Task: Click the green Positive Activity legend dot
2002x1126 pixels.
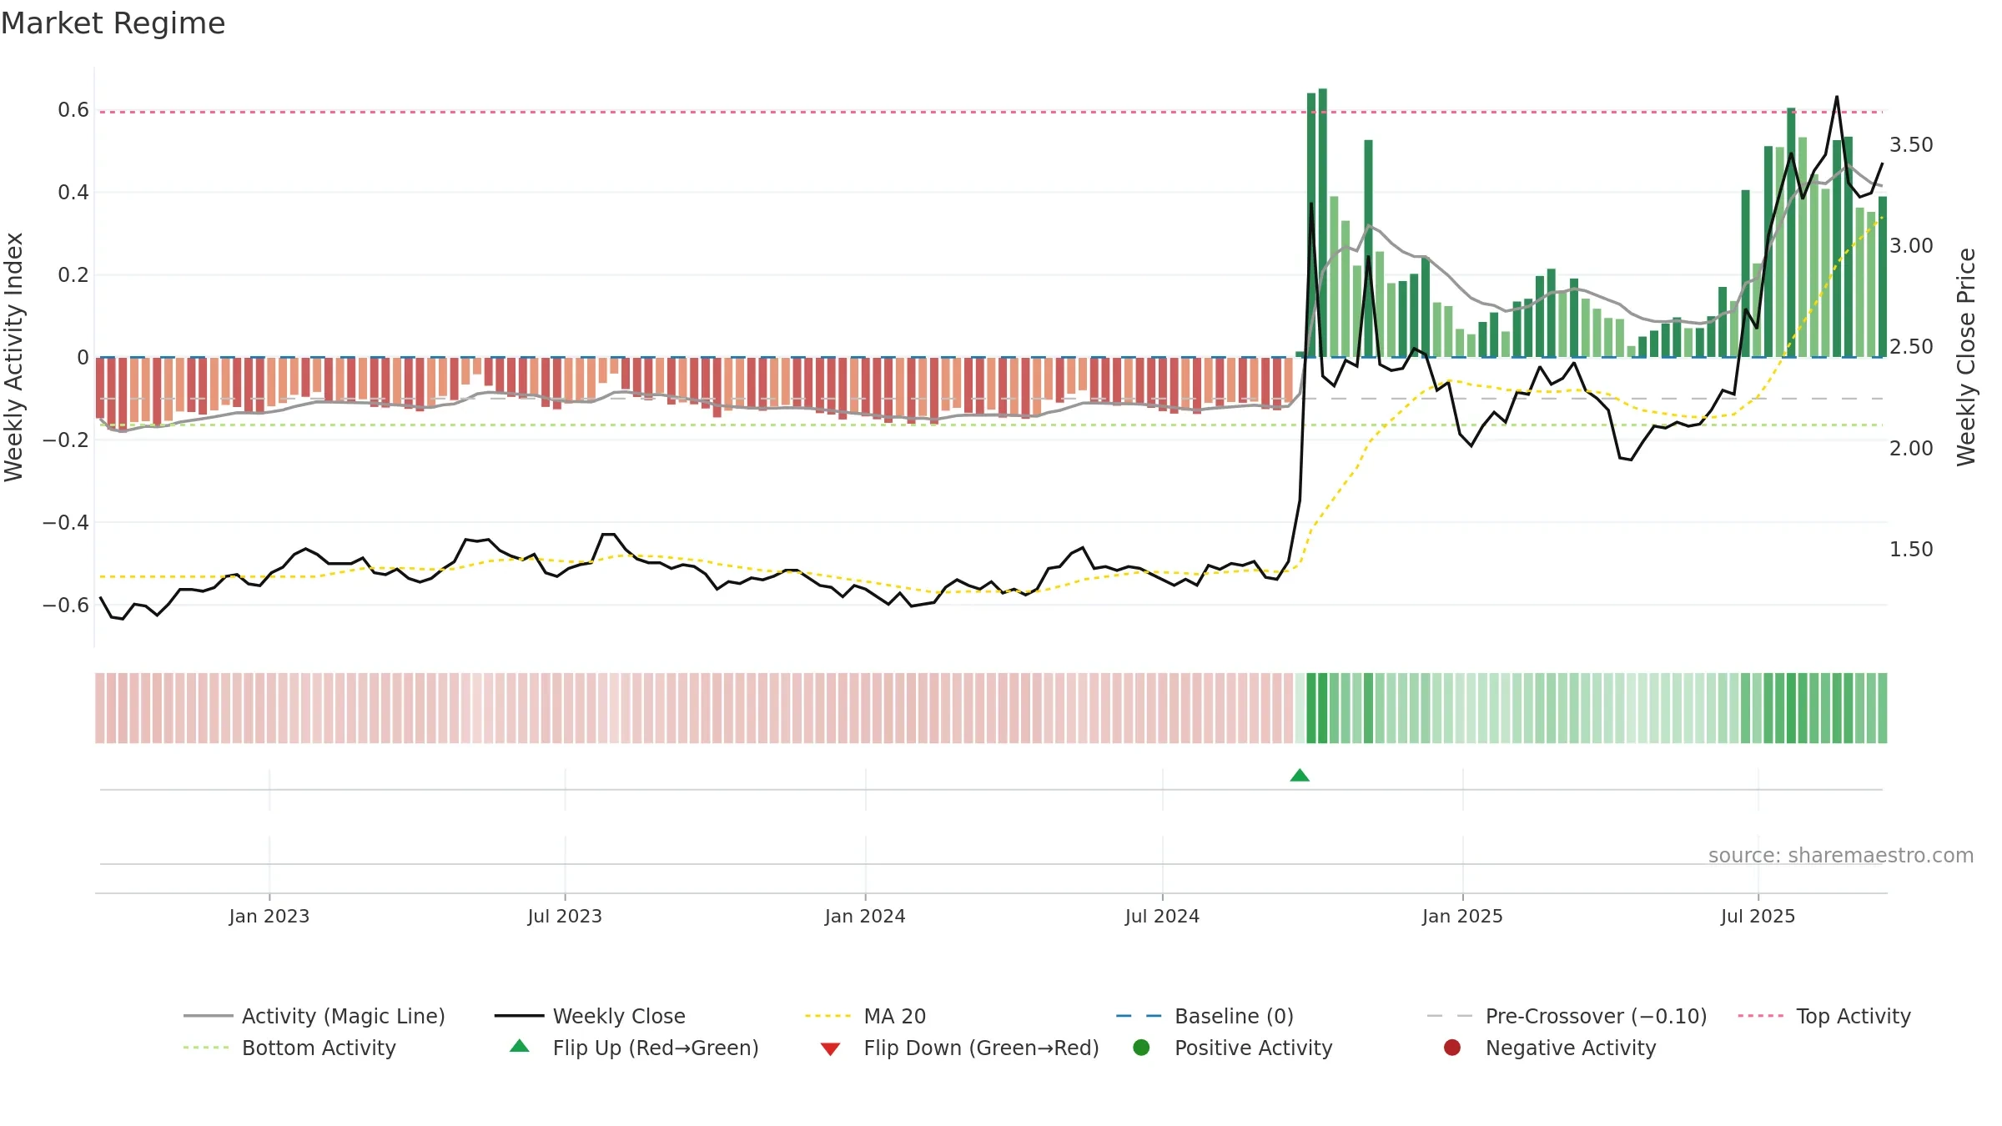Action: (x=1141, y=1048)
